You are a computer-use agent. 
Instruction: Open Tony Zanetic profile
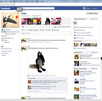(x=84, y=62)
